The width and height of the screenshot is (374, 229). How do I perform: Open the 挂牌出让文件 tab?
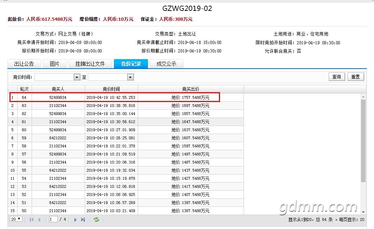pos(90,64)
